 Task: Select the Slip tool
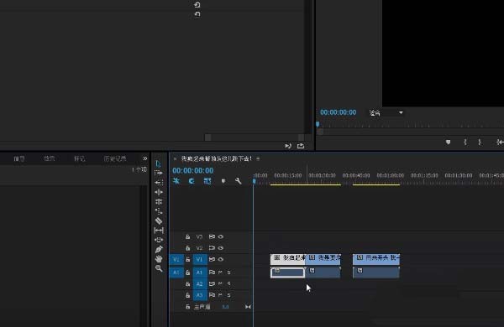point(159,231)
